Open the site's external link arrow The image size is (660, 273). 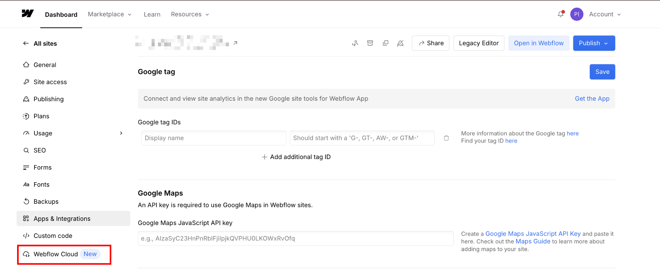point(236,43)
